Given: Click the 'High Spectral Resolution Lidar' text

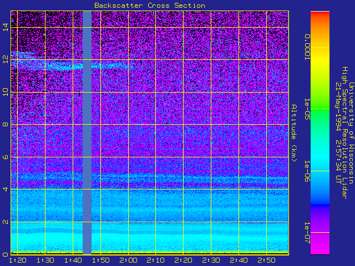Looking at the screenshot, I should point(344,133).
